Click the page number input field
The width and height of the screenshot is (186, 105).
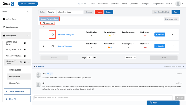89,58
